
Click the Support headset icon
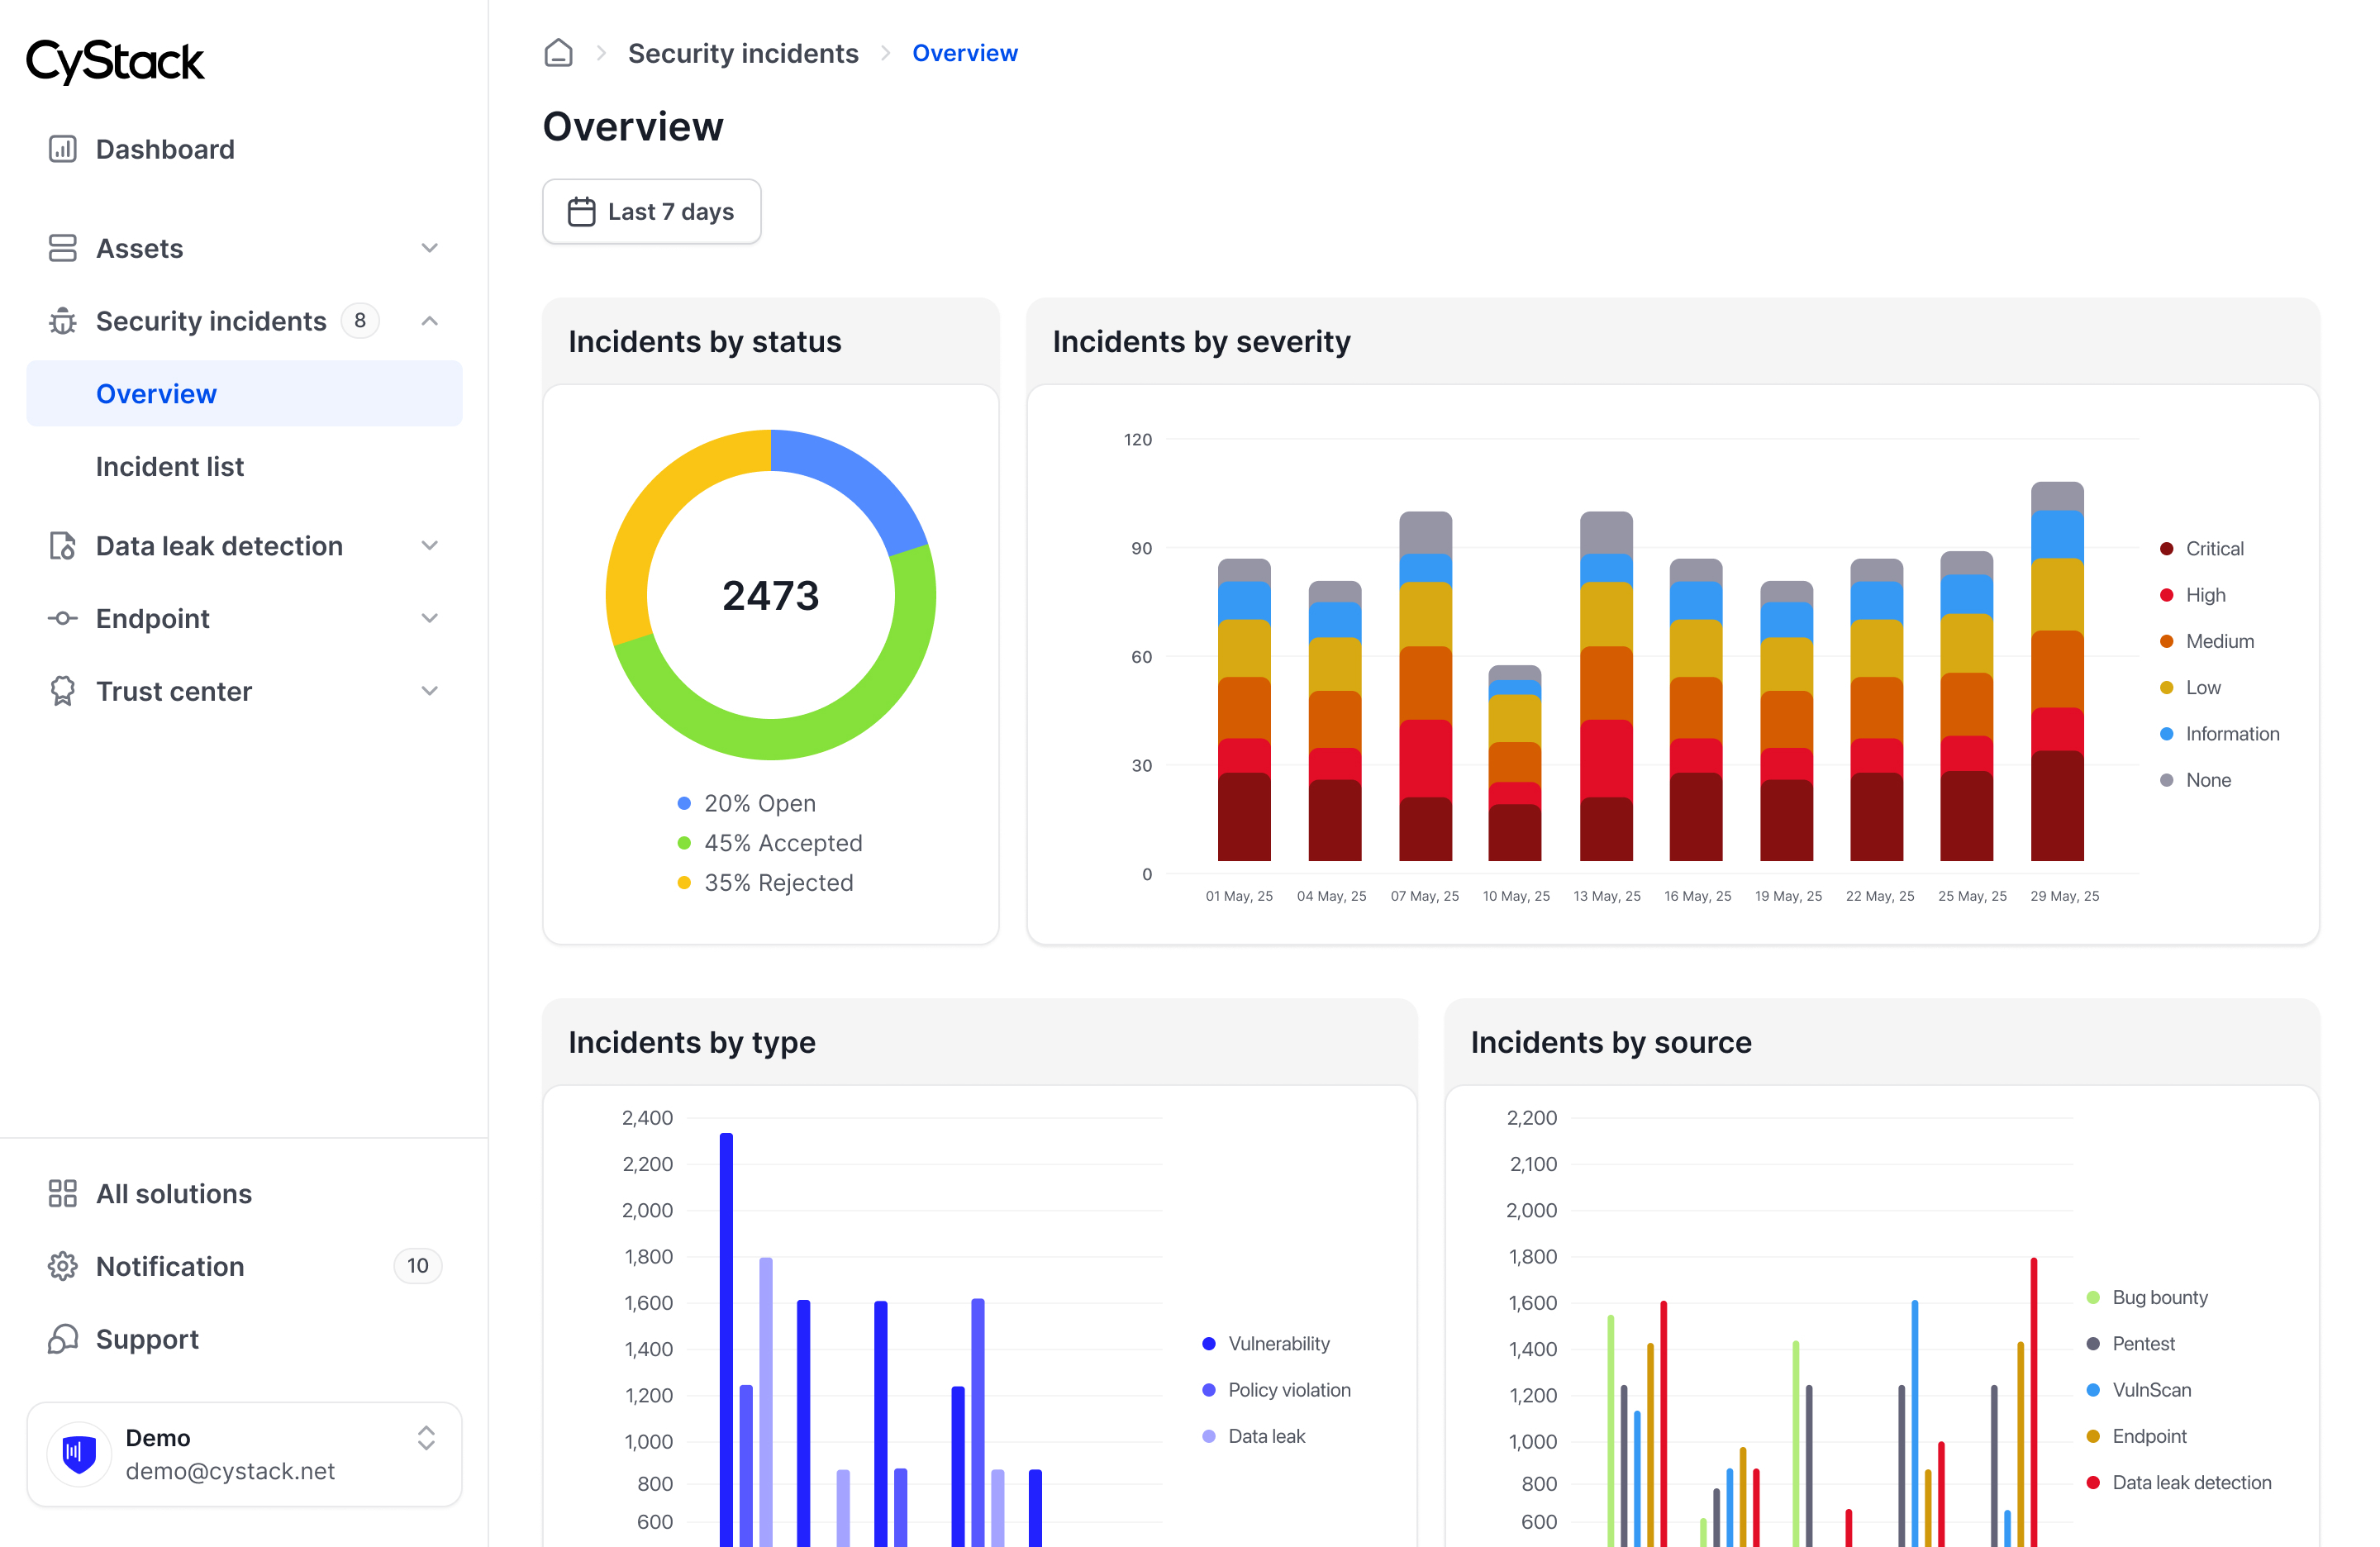[62, 1339]
